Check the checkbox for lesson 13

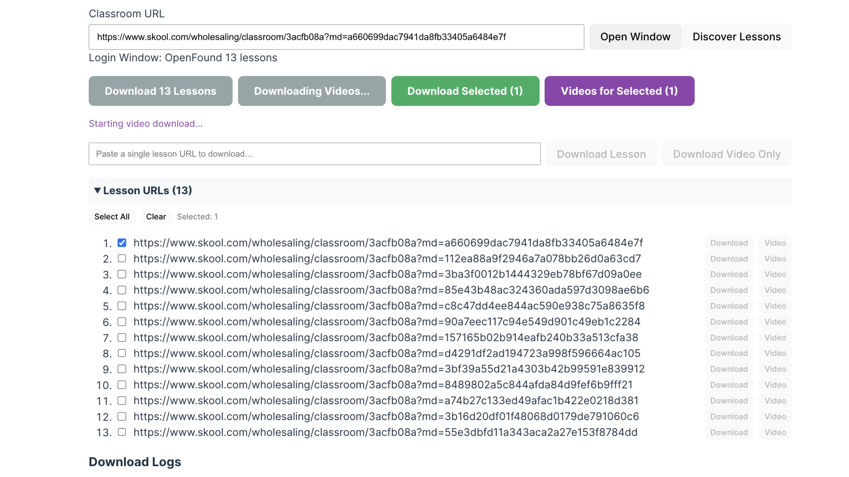(122, 432)
